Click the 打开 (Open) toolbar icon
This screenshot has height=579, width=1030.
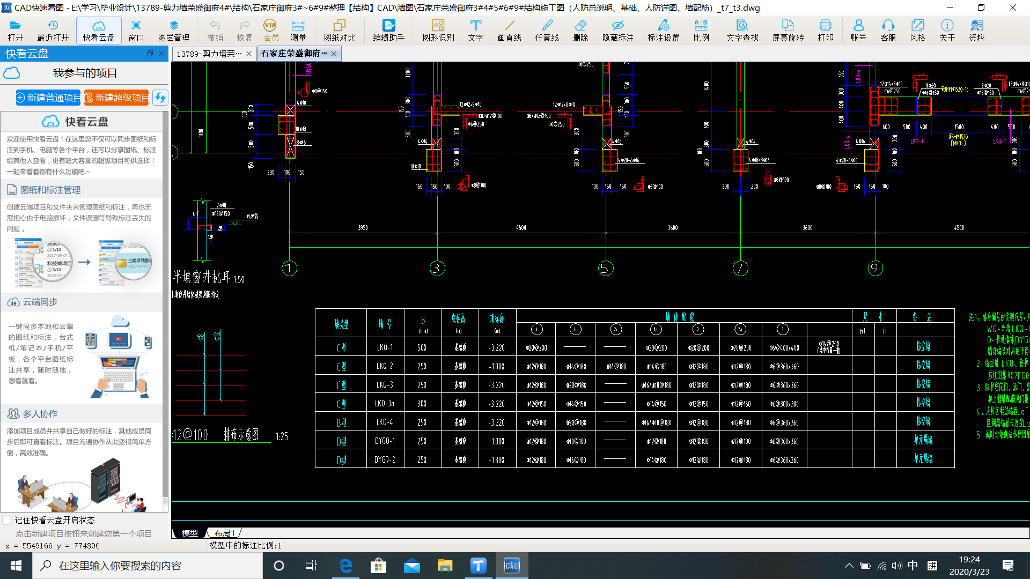tap(16, 31)
